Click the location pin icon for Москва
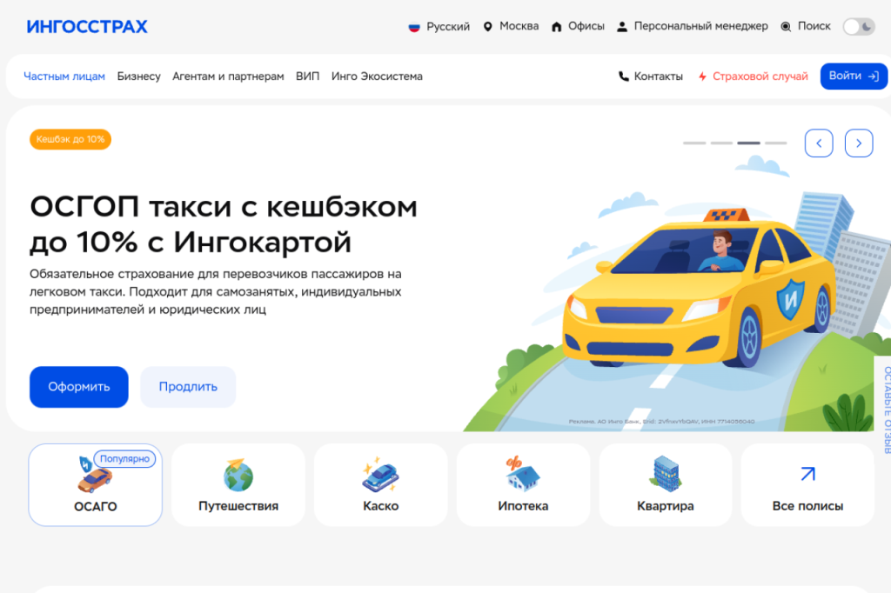The image size is (891, 593). [487, 27]
